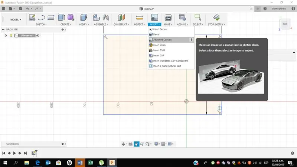Image resolution: width=297 pixels, height=167 pixels.
Task: Select the Offset Plane construct icon
Action: point(121,17)
